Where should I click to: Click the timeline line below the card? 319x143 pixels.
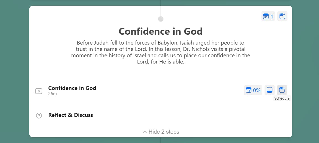[x=161, y=140]
